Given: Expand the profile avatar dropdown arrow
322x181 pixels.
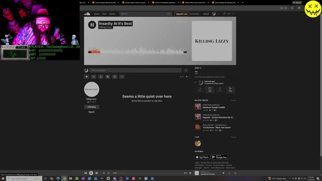Looking at the screenshot, I should (x=218, y=14).
